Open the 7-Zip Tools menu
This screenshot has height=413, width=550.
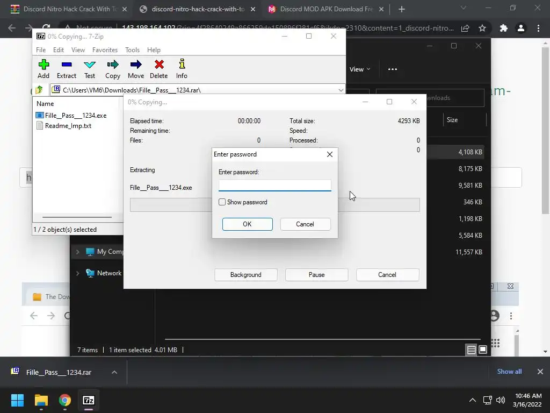click(x=132, y=50)
